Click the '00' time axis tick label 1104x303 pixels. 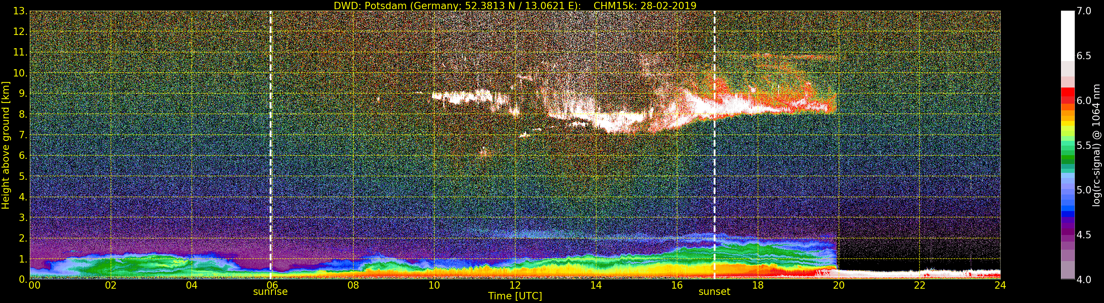click(x=34, y=285)
